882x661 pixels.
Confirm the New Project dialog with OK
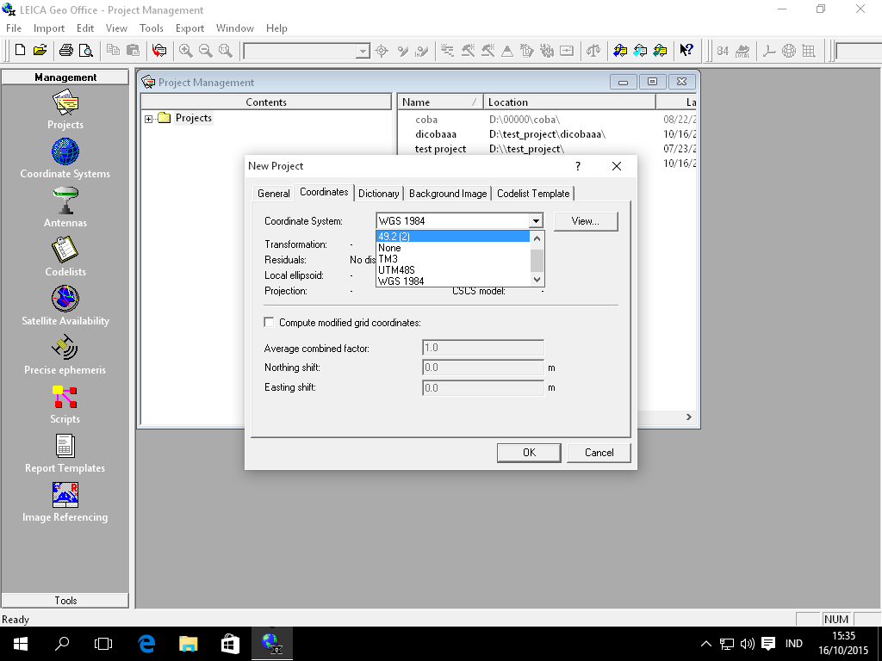[529, 453]
